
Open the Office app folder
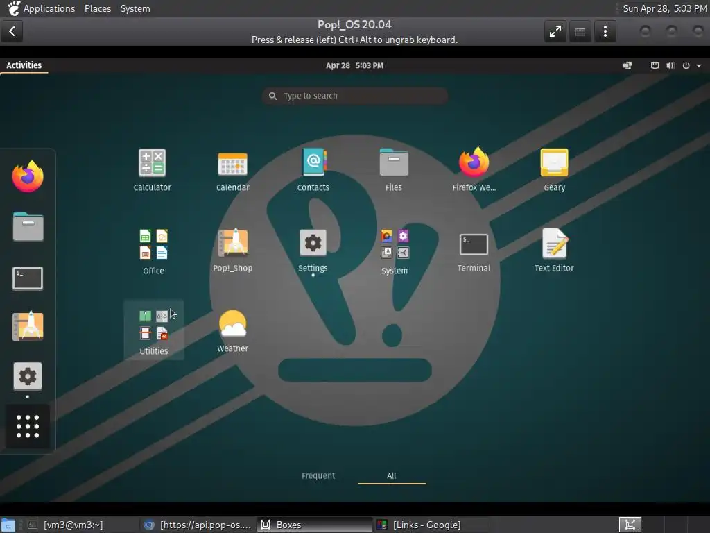point(153,251)
